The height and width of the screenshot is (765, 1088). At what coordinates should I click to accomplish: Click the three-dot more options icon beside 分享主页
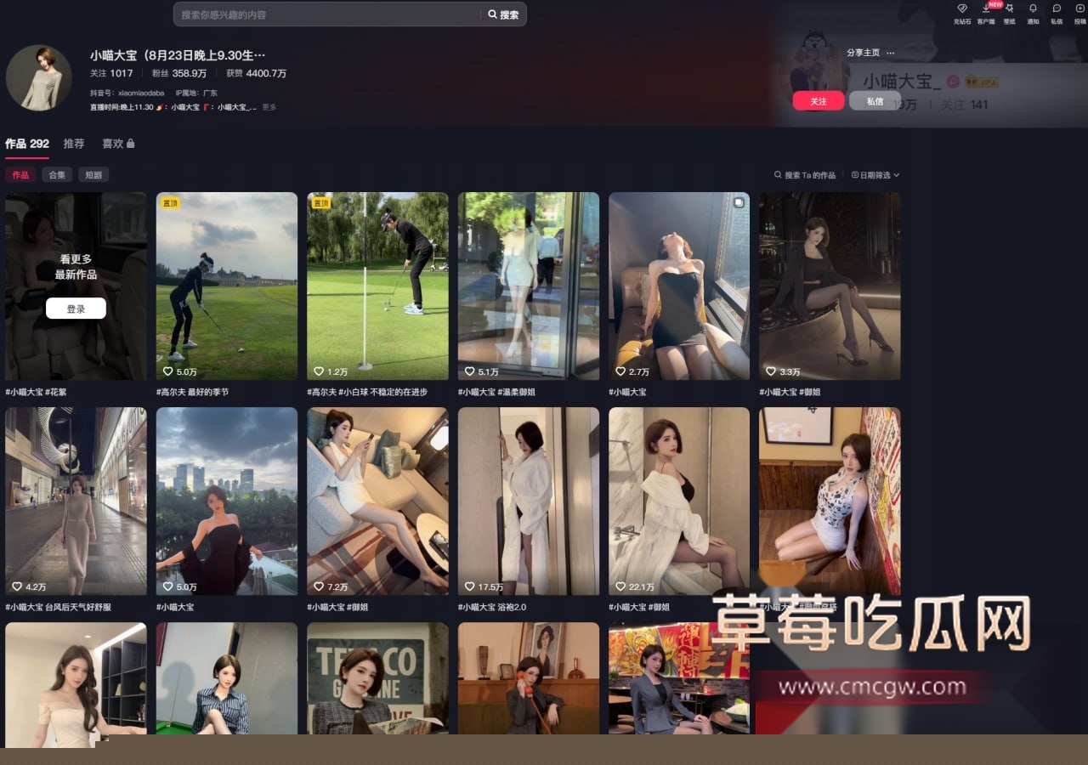[x=891, y=53]
